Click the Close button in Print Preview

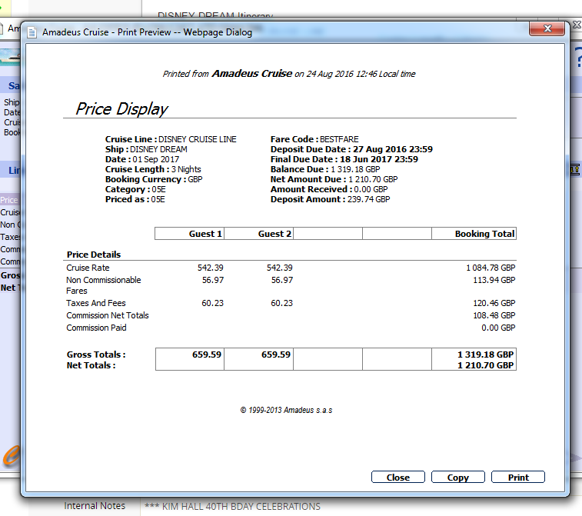tap(398, 477)
